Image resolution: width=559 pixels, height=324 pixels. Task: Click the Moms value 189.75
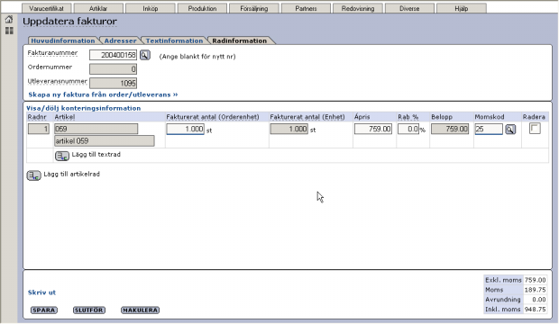coord(535,290)
